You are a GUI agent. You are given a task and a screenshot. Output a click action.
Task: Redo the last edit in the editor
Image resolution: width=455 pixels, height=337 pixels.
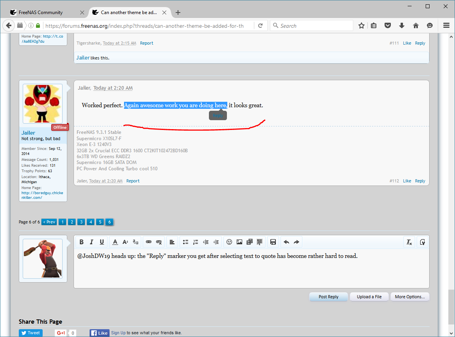click(297, 242)
